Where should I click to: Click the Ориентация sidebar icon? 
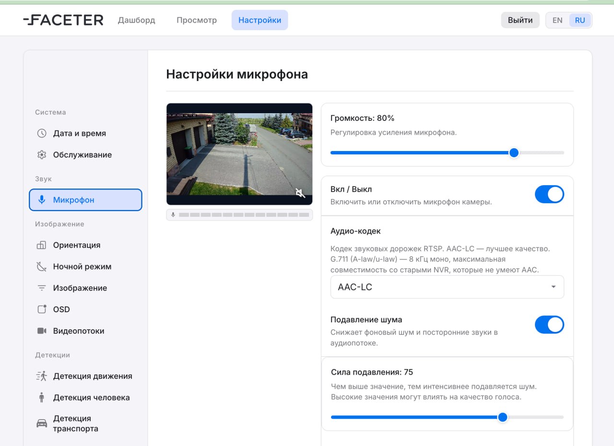click(x=42, y=245)
